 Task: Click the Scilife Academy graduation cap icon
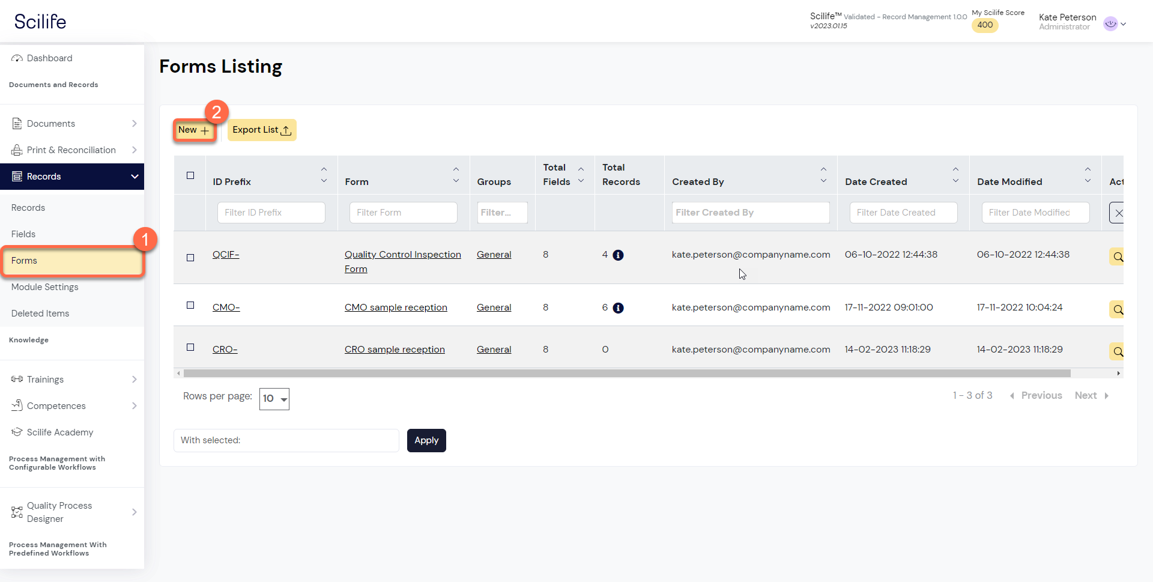coord(17,432)
